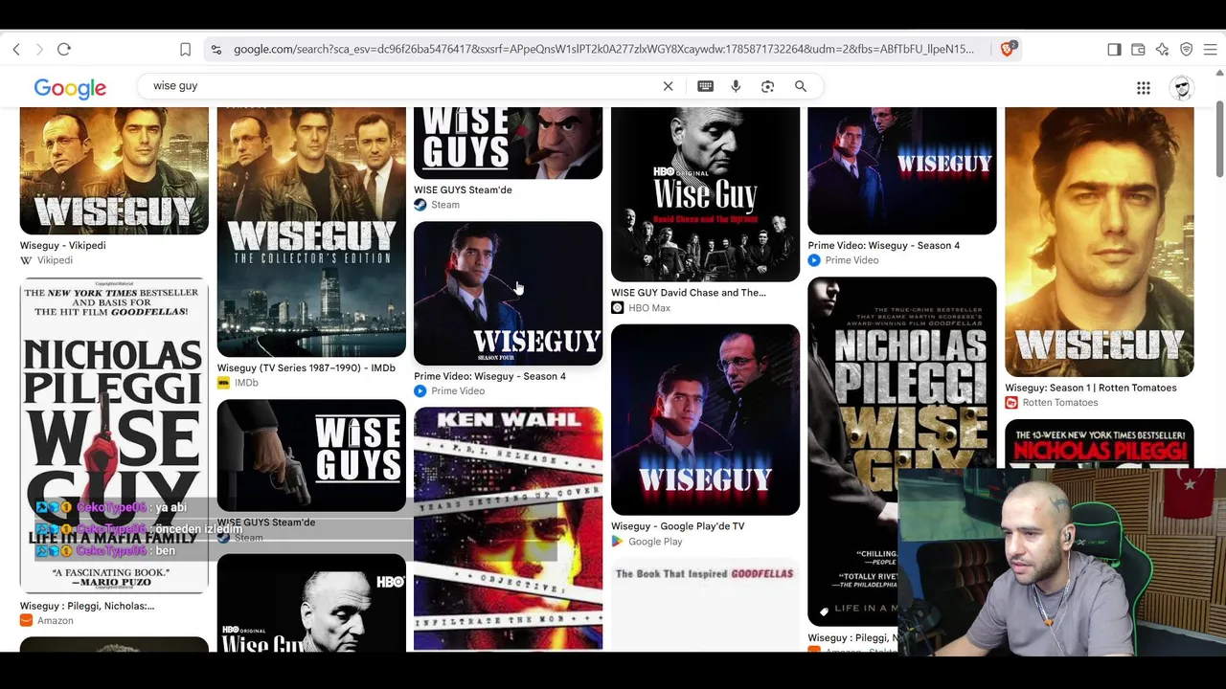
Task: Open the VPN shield icon in toolbar
Action: click(x=1186, y=49)
